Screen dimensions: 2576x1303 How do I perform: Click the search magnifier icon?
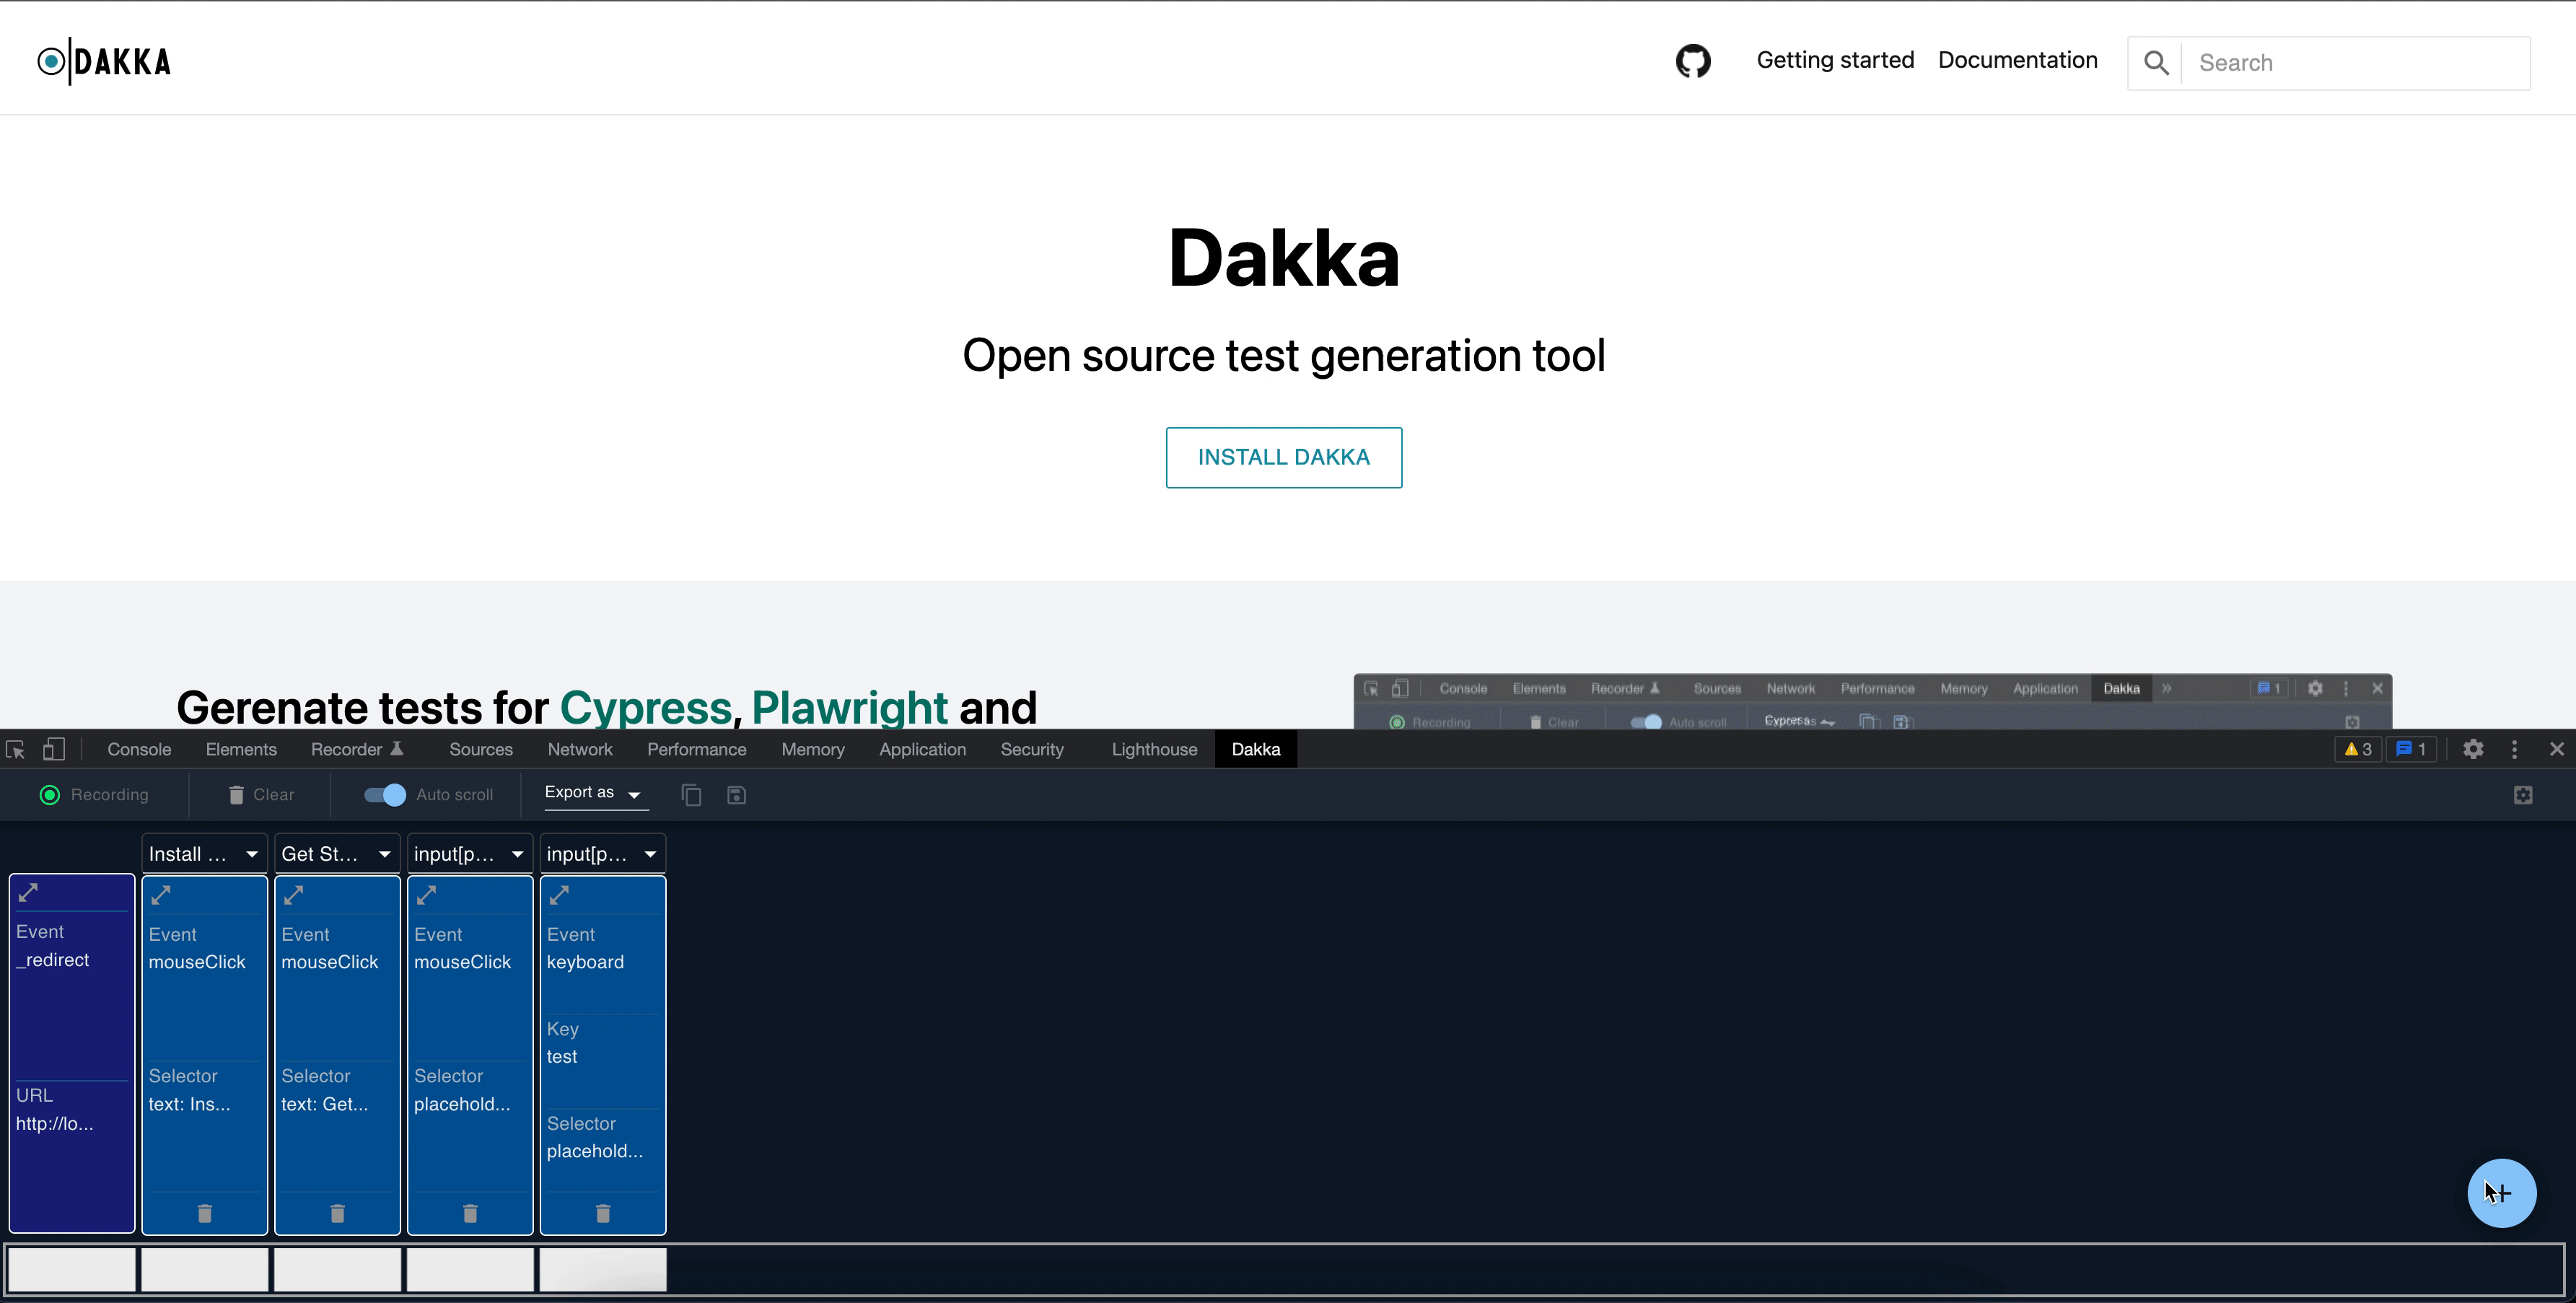click(2156, 63)
